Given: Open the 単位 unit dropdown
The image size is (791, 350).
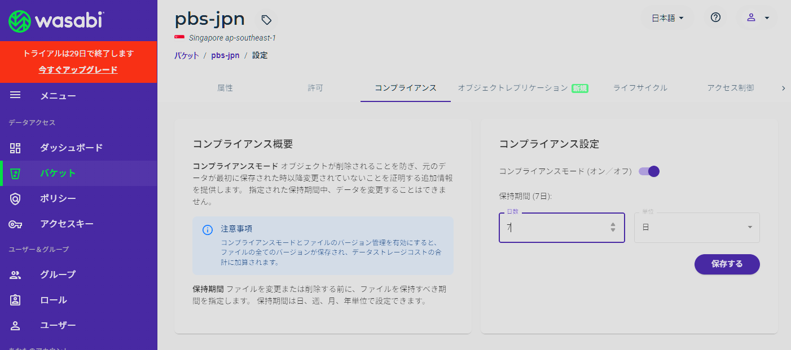Looking at the screenshot, I should coord(697,228).
